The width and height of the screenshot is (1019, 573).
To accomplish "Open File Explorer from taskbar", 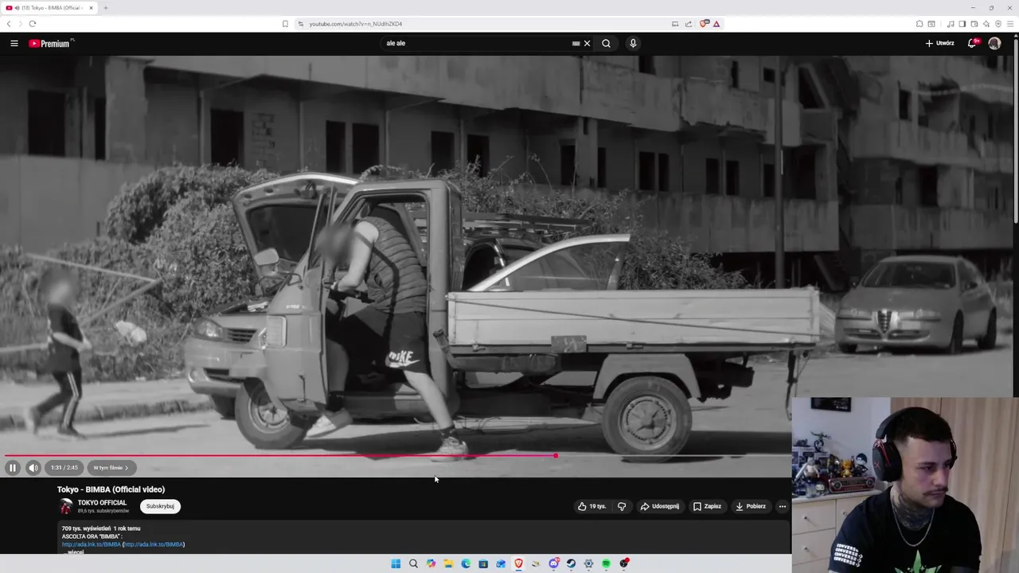I will 448,563.
